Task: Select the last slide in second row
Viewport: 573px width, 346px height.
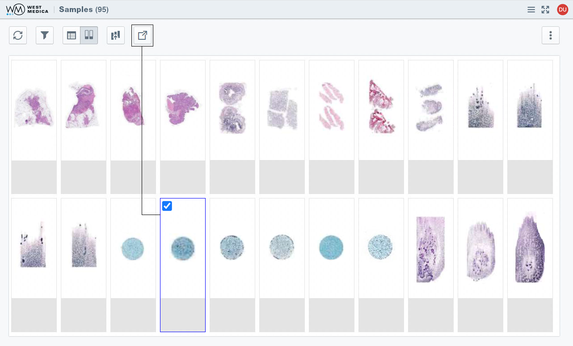Action: [x=530, y=249]
